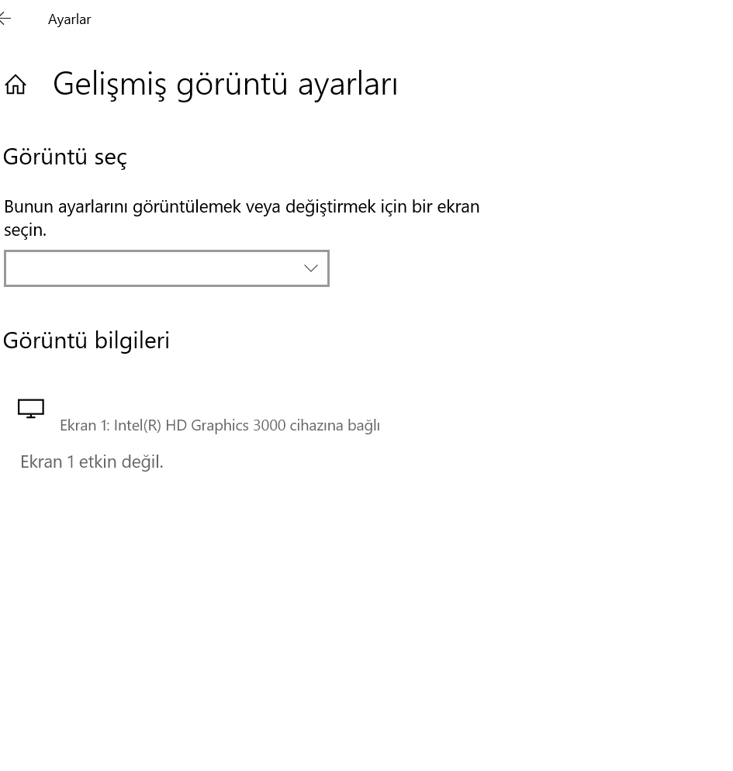Viewport: 733px width, 771px height.
Task: Click the word 'ayarları' in the page heading
Action: tap(347, 84)
